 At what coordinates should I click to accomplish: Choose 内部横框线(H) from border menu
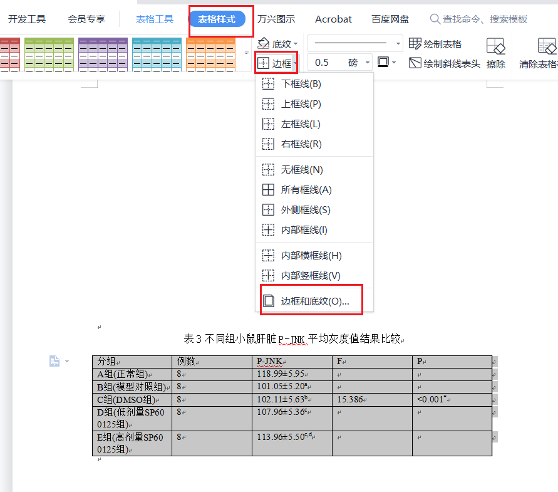[x=311, y=256]
